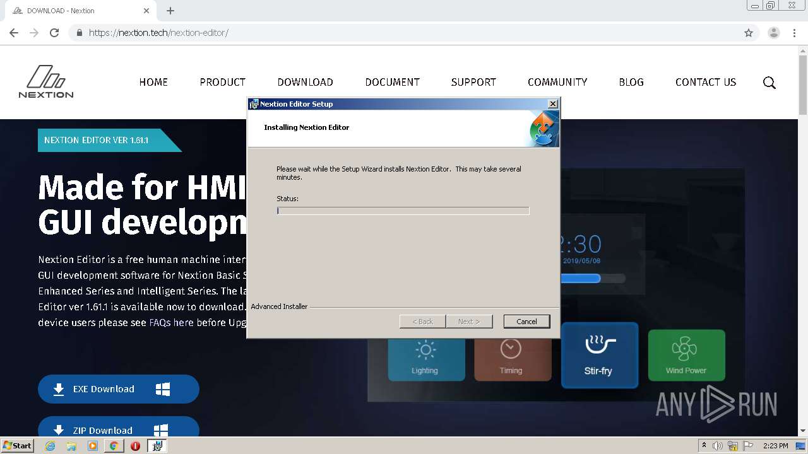Screen dimensions: 808x454
Task: Click red Opera icon in taskbar
Action: (x=135, y=446)
